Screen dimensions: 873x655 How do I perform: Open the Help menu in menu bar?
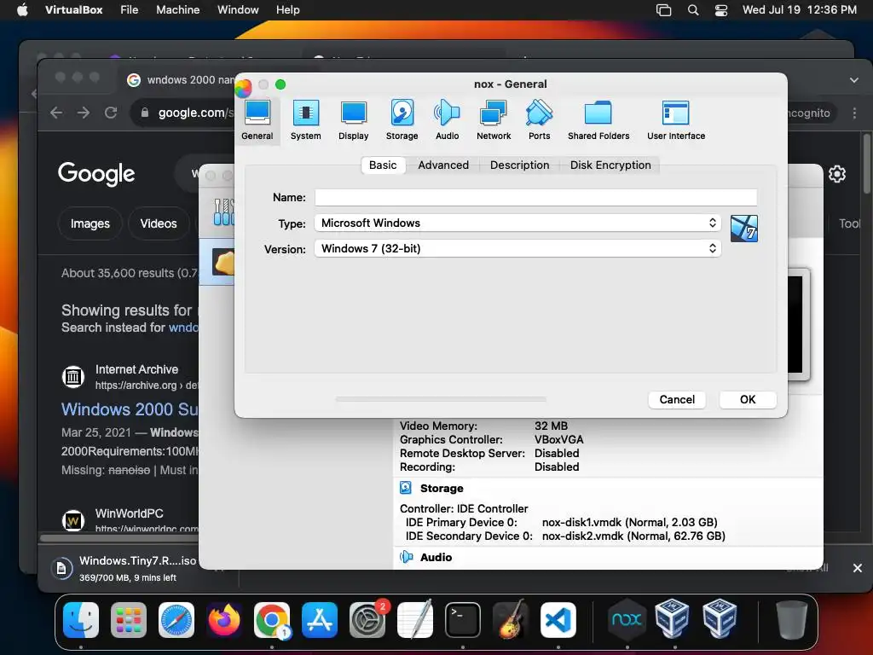pyautogui.click(x=288, y=10)
